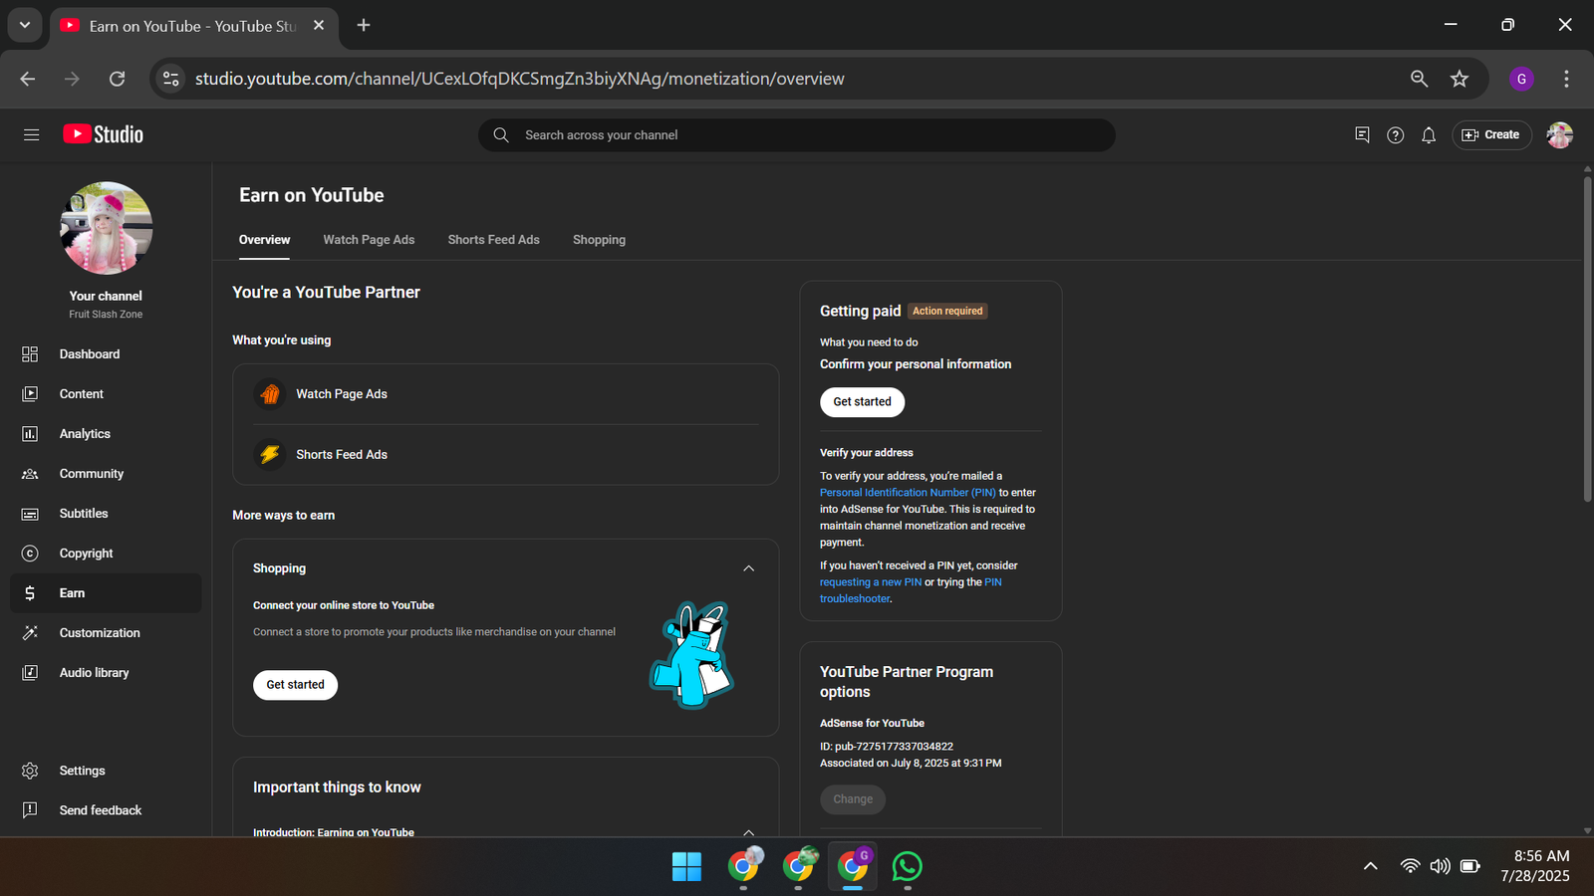Open the Chrome profile G avatar
The width and height of the screenshot is (1594, 896).
pos(1521,79)
